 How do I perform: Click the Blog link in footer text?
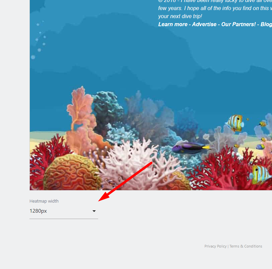[266, 24]
